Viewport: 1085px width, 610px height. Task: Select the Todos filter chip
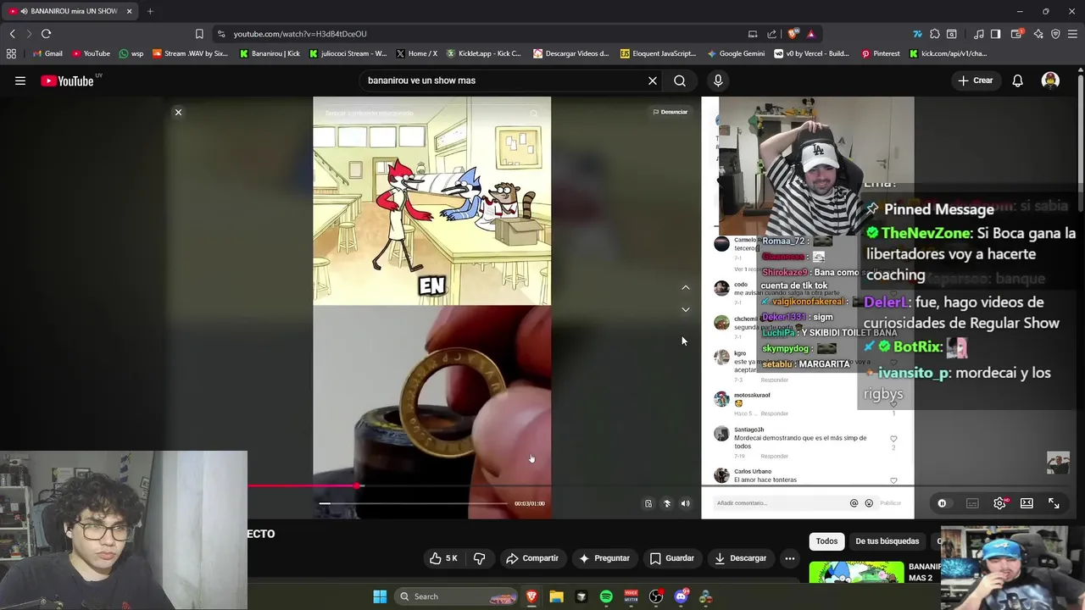click(826, 541)
